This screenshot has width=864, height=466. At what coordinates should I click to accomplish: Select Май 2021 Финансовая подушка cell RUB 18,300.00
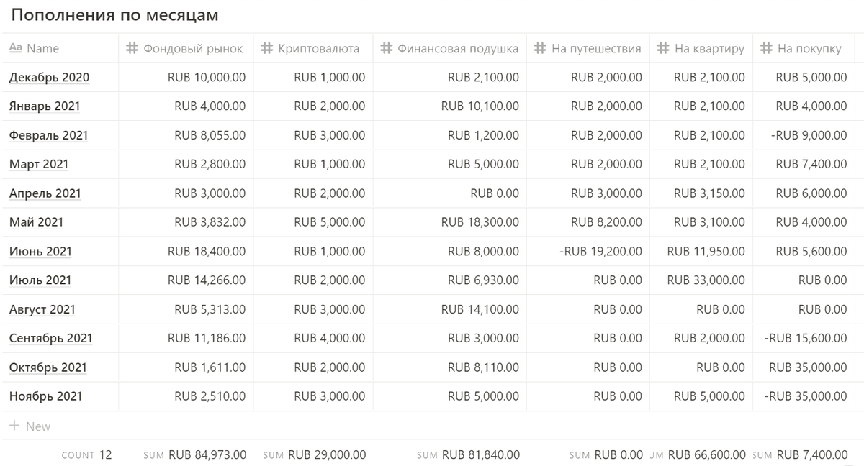pyautogui.click(x=449, y=222)
